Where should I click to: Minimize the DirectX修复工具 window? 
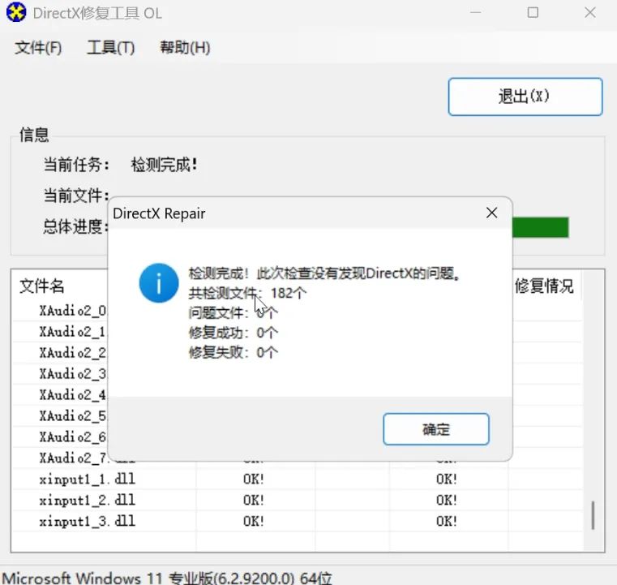click(476, 13)
